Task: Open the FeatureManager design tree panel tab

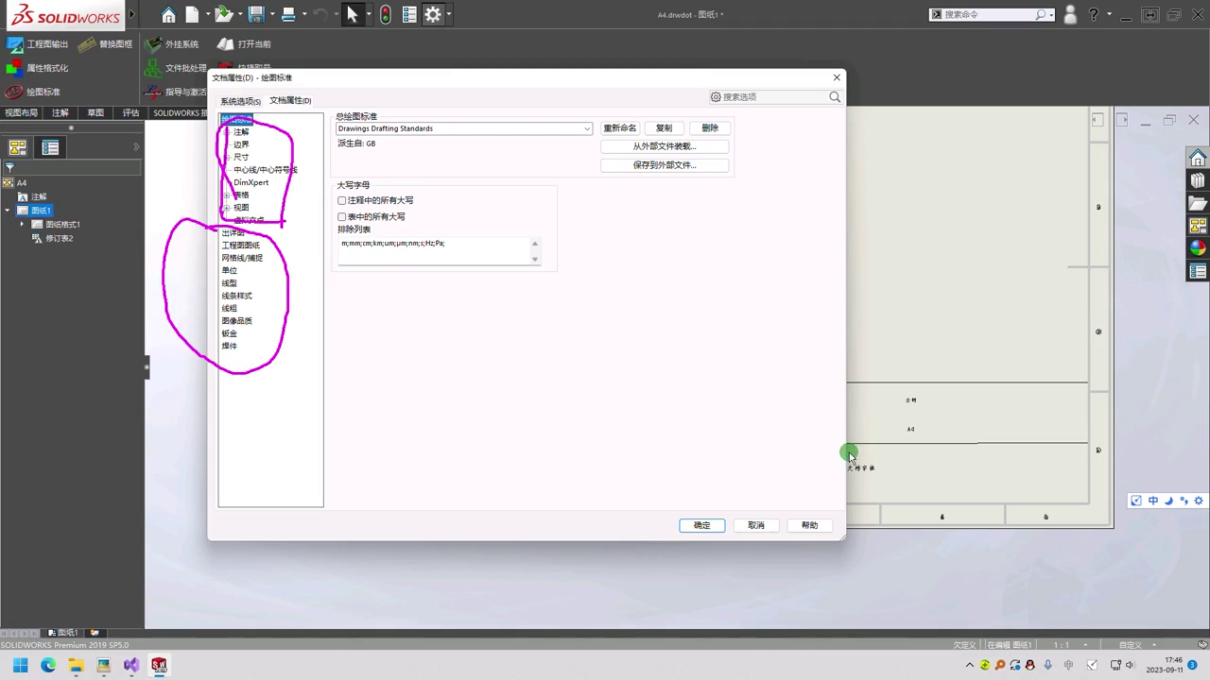Action: click(x=17, y=147)
